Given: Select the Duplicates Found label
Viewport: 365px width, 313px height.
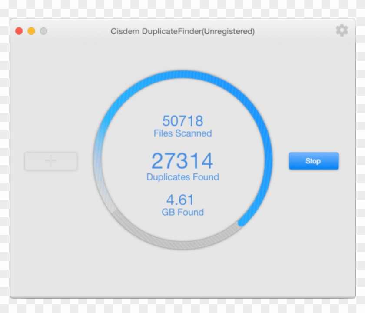Looking at the screenshot, I should coord(182,177).
